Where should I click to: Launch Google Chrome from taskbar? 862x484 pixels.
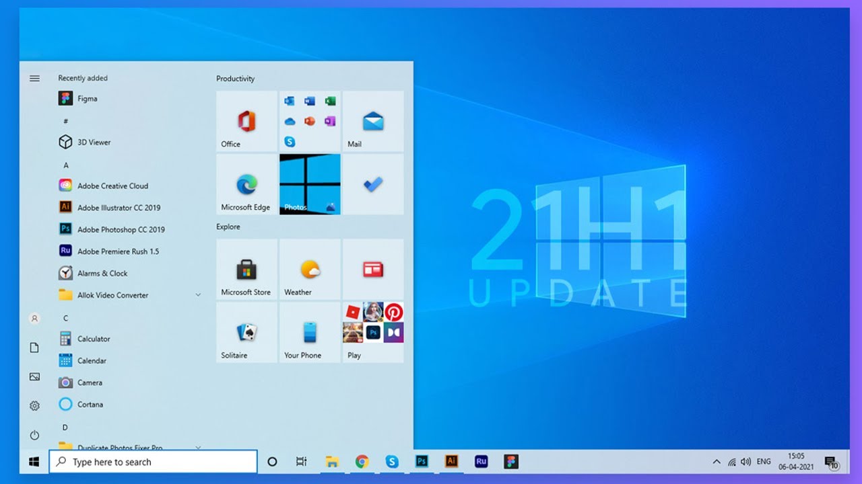(362, 462)
